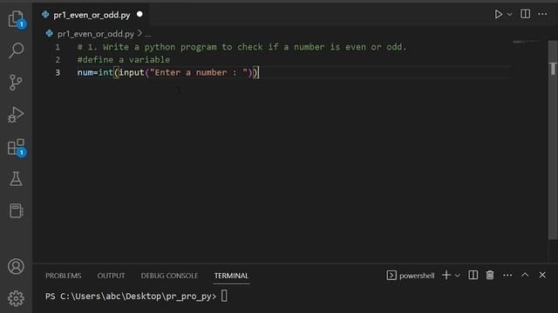The height and width of the screenshot is (313, 558).
Task: Open the Explorer view in activity bar
Action: (x=16, y=19)
